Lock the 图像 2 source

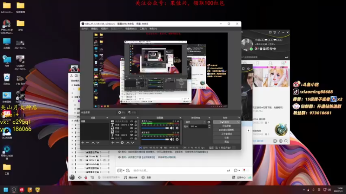(x=136, y=128)
